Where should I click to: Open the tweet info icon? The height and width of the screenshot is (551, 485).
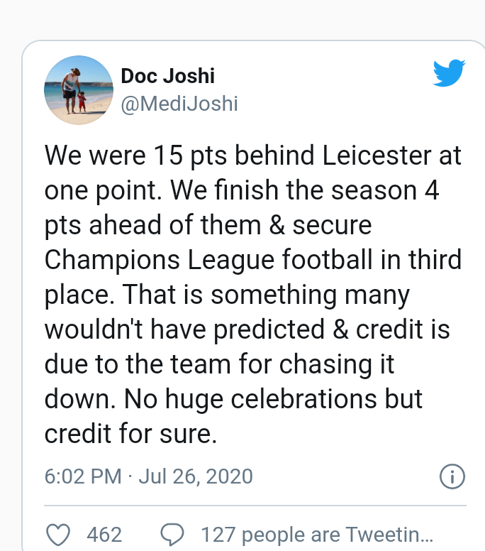pos(452,476)
